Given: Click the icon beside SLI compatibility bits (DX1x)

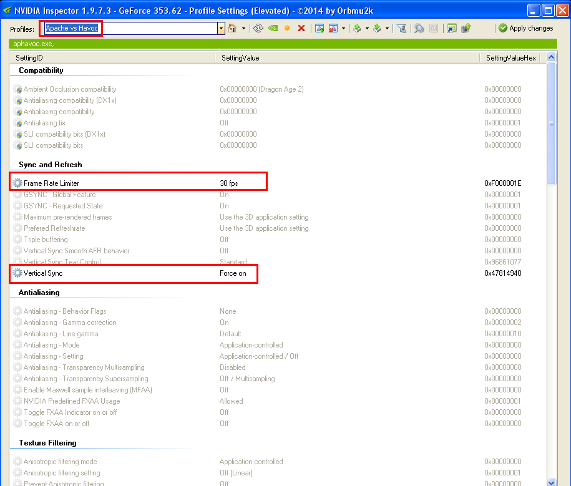Looking at the screenshot, I should 17,134.
